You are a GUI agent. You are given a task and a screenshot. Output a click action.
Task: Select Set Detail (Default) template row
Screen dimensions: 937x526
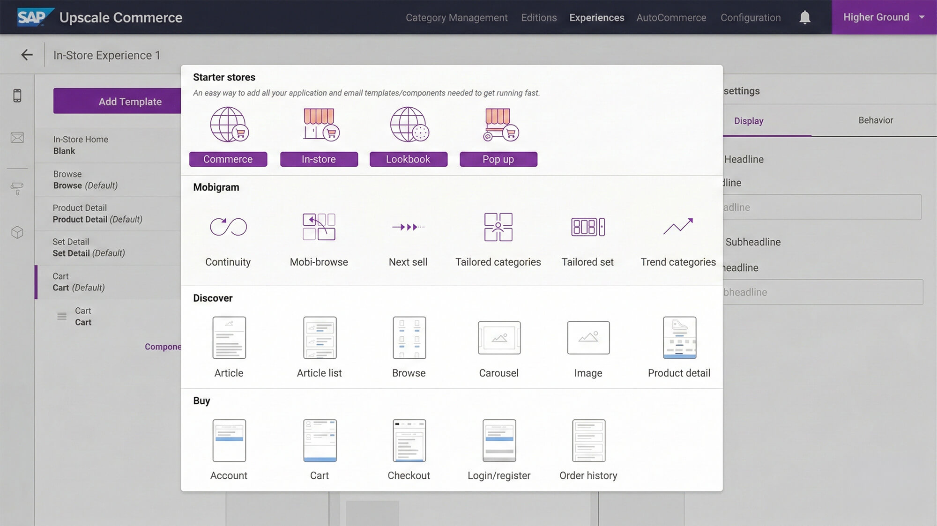pos(108,248)
